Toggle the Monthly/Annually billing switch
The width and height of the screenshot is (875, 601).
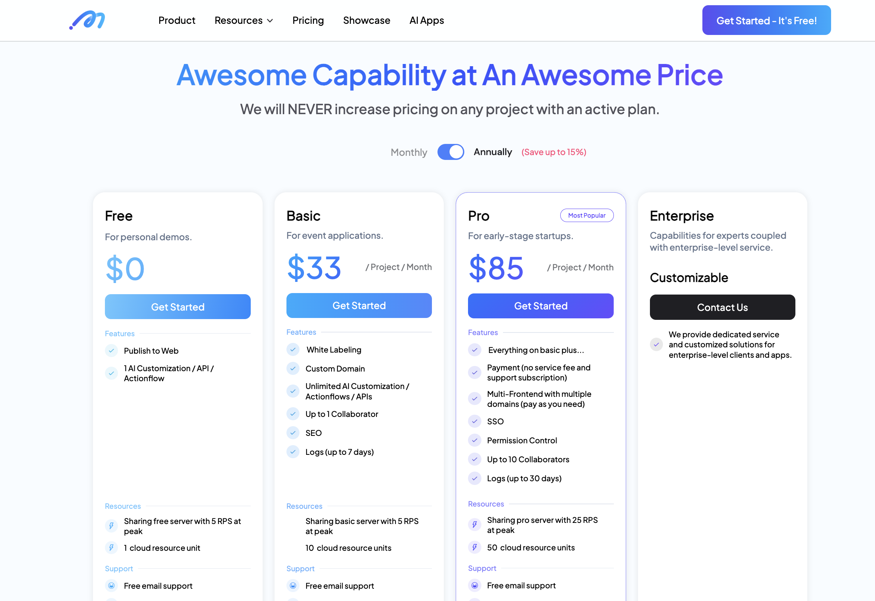(450, 152)
